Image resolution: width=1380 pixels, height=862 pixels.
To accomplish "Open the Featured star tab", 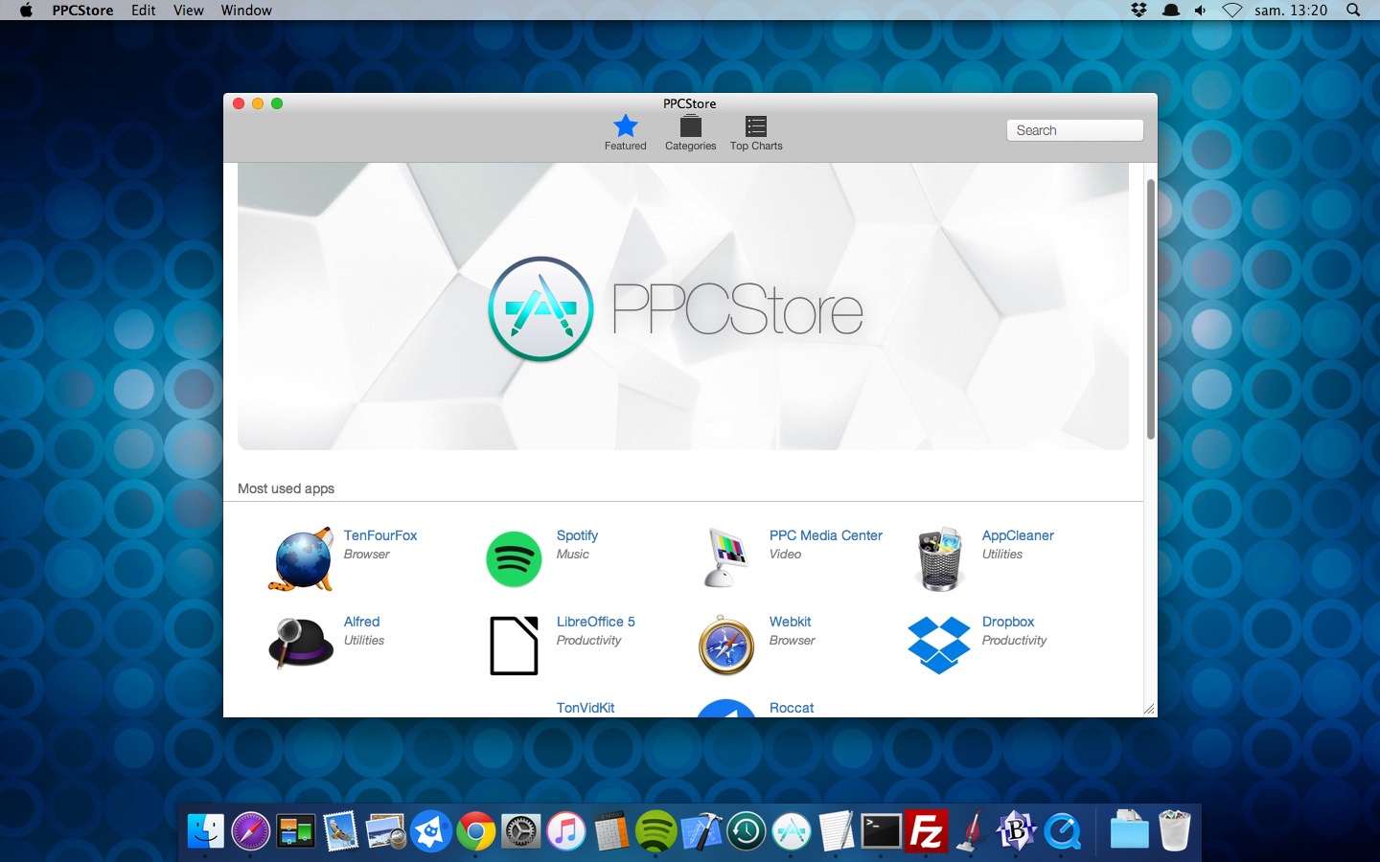I will 625,132.
